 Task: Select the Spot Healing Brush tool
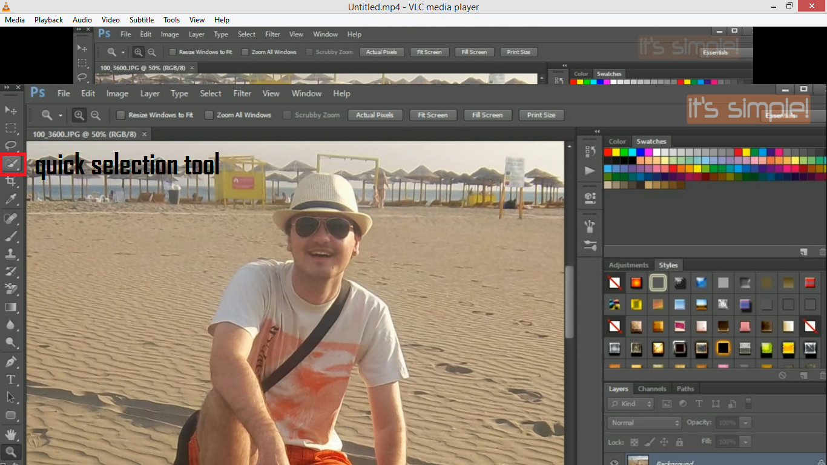pyautogui.click(x=11, y=218)
